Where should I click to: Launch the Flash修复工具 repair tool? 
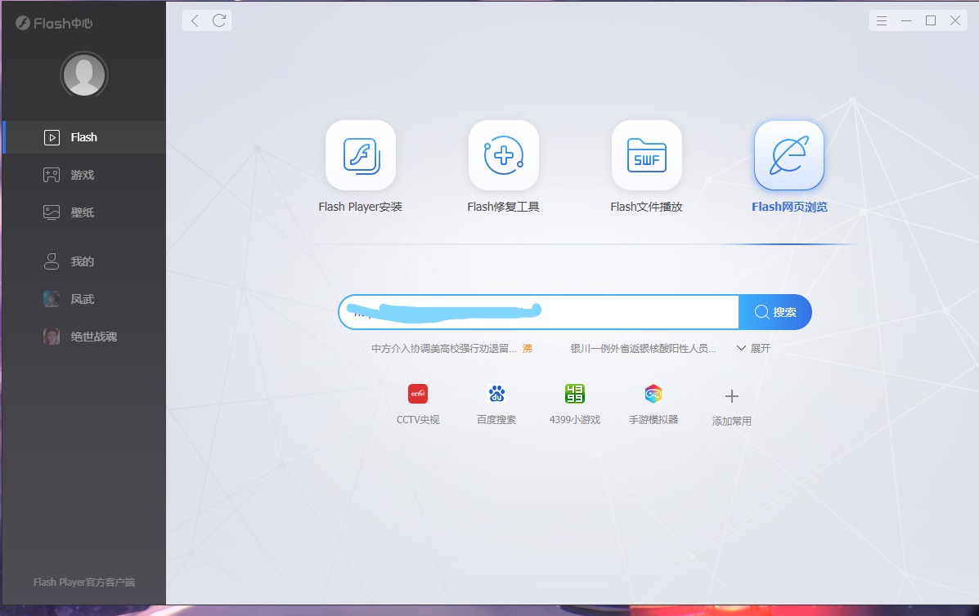click(503, 155)
